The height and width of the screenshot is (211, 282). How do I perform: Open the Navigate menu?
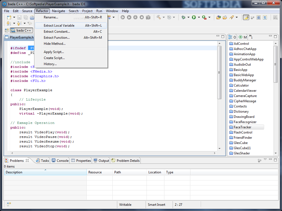[x=58, y=11]
